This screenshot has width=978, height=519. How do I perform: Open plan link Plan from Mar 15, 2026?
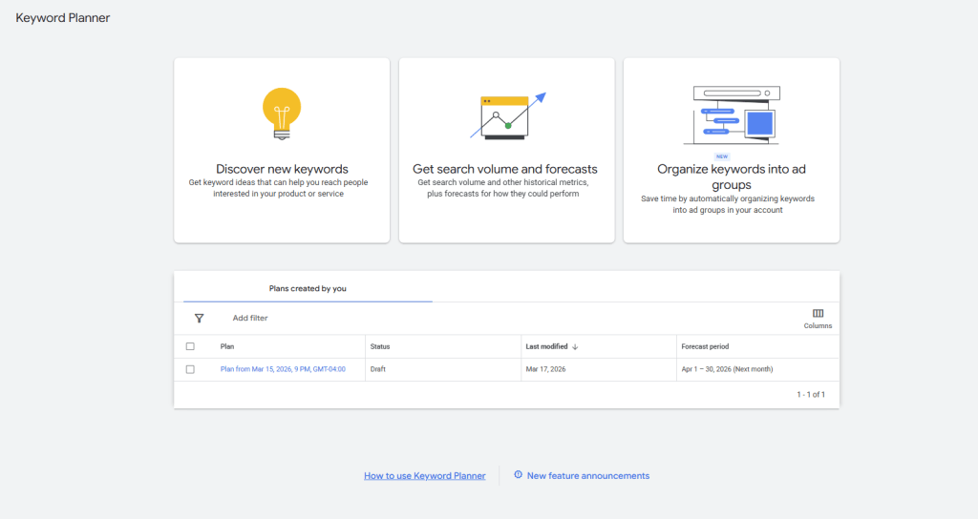[283, 369]
